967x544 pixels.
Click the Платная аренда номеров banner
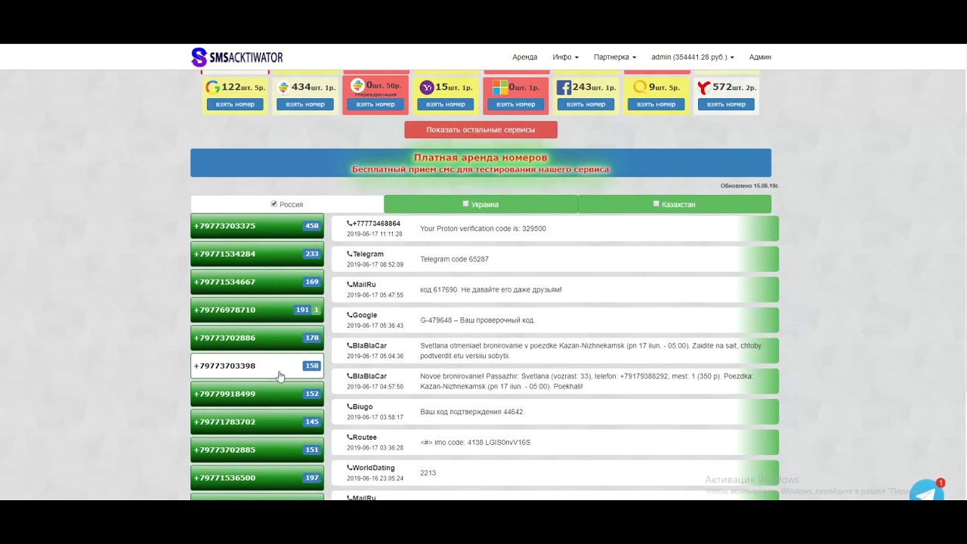coord(480,163)
